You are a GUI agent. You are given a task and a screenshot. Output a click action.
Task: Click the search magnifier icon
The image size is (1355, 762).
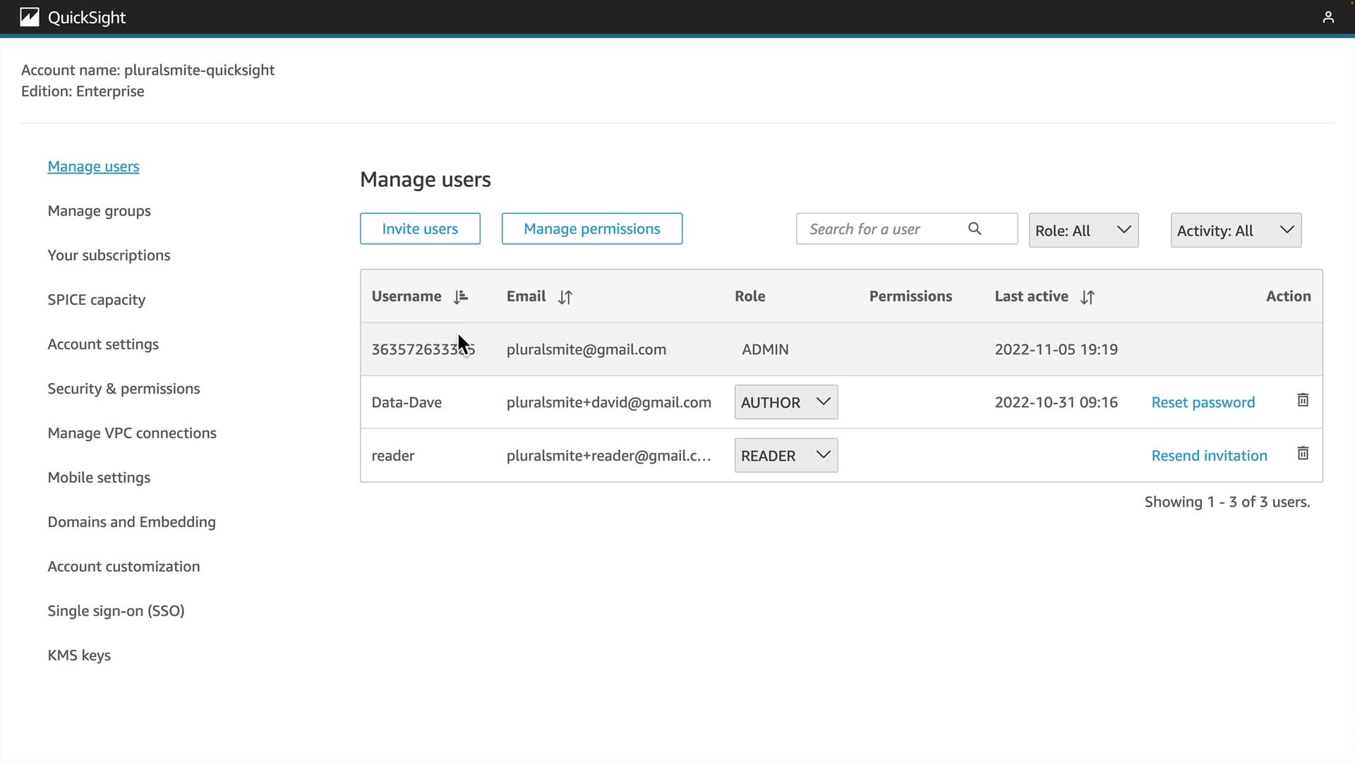click(975, 229)
